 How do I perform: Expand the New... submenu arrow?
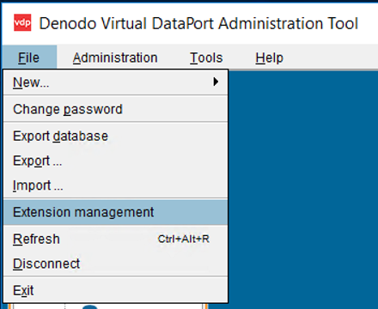point(216,82)
